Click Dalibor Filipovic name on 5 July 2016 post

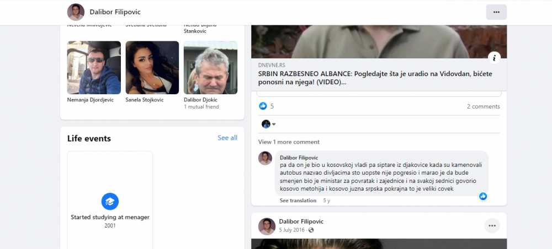(x=301, y=221)
